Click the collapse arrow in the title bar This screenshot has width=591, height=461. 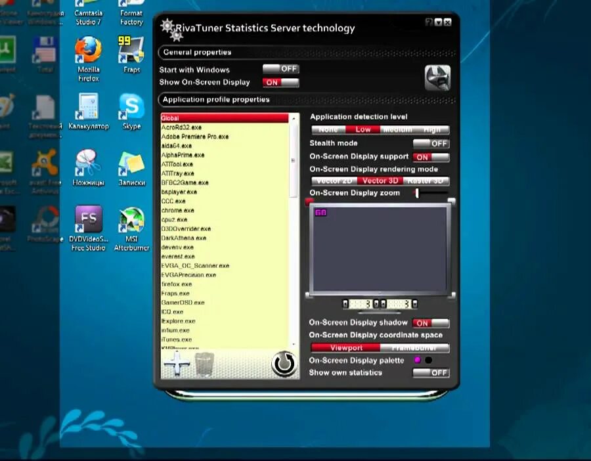(x=439, y=22)
